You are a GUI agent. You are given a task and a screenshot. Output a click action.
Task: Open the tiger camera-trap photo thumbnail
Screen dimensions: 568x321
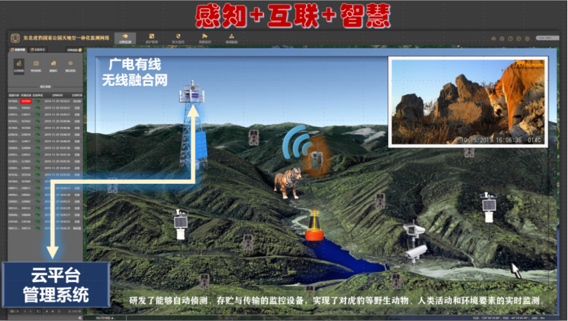[x=467, y=101]
